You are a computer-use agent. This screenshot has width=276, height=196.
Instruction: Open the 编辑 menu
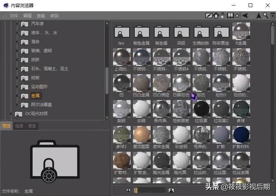click(27, 16)
